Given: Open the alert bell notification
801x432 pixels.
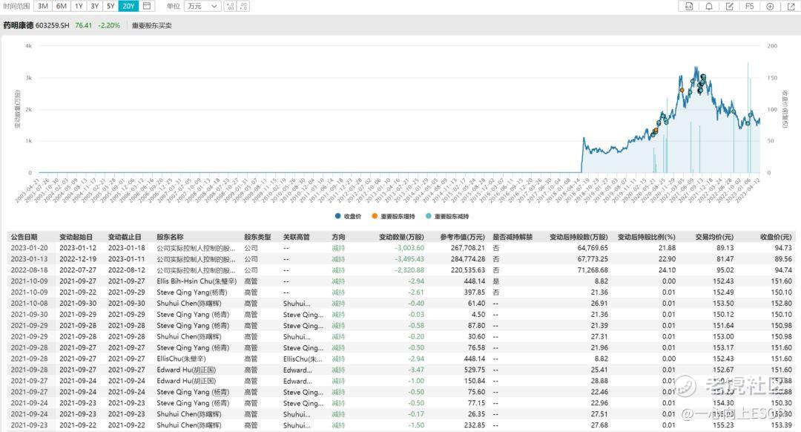Looking at the screenshot, I should coord(709,6).
